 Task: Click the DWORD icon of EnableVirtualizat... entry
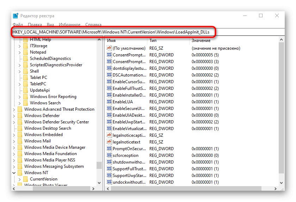[x=109, y=128]
